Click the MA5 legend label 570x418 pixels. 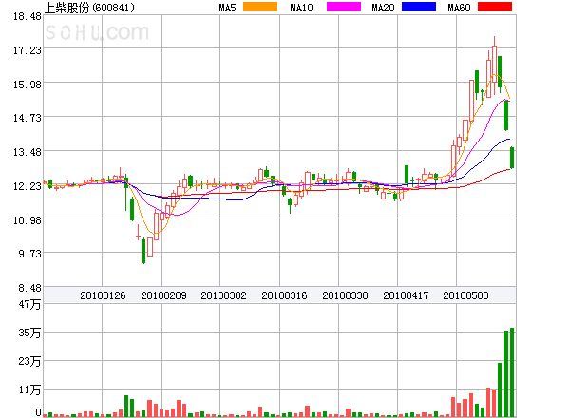tap(227, 8)
